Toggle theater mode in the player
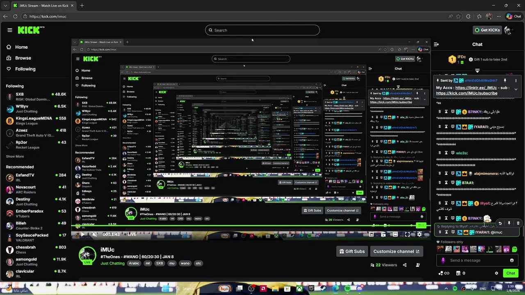The height and width of the screenshot is (295, 525). point(395,234)
